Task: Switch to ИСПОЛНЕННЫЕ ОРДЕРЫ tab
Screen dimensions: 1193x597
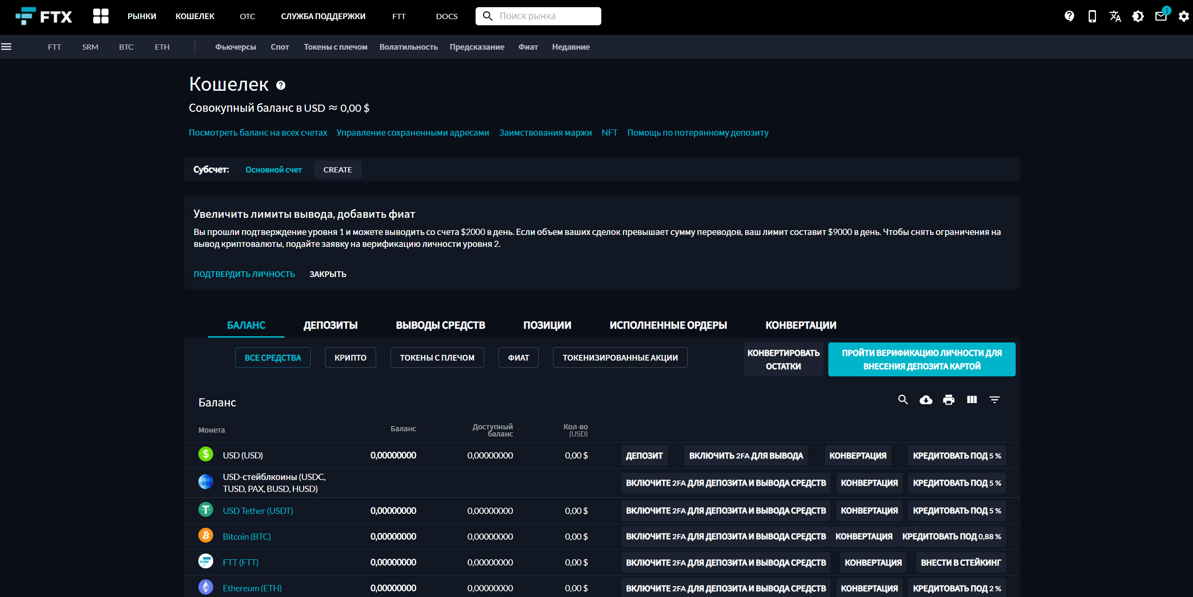Action: click(x=668, y=325)
